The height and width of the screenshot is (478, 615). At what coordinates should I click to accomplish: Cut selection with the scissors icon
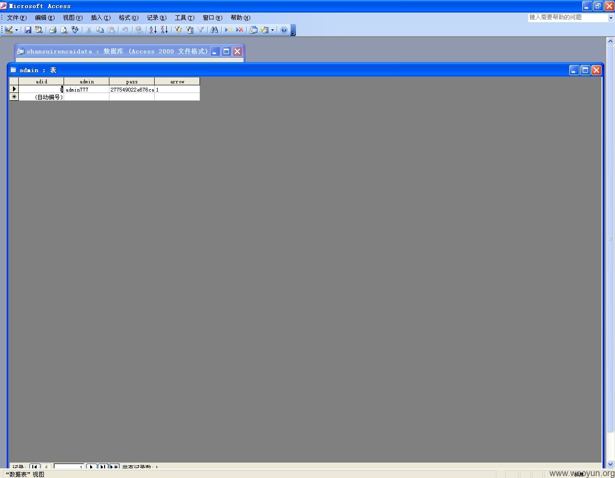point(89,30)
